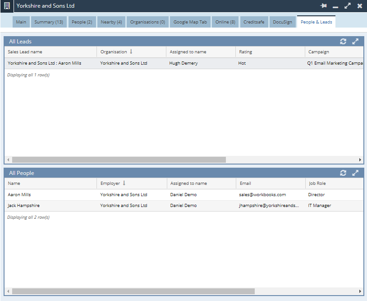Viewport: 367px width, 301px height.
Task: Expand the All People panel to full size
Action: click(355, 173)
